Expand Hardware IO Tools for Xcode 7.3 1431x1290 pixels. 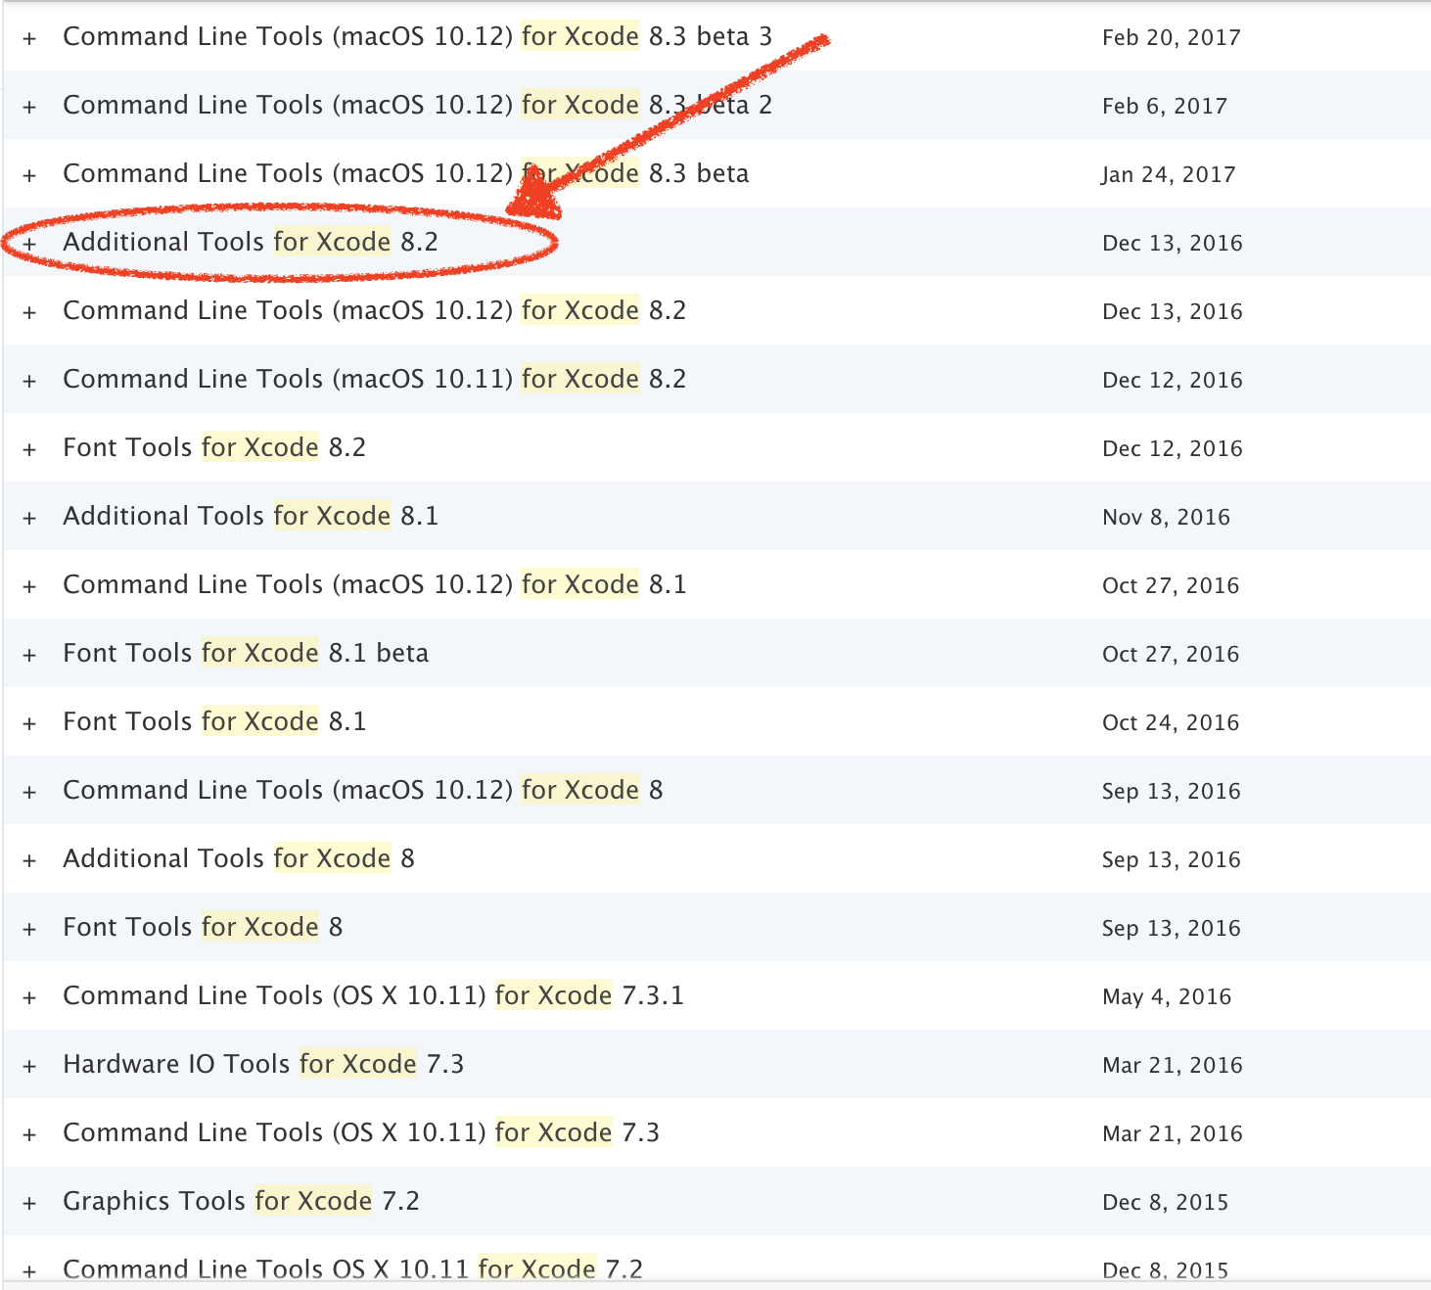point(29,1067)
